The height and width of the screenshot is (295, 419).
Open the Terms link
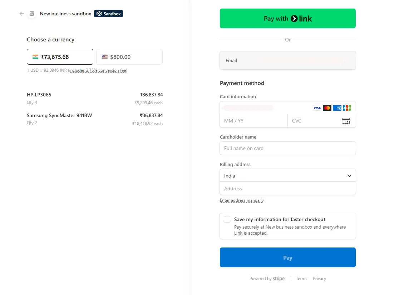[301, 279]
